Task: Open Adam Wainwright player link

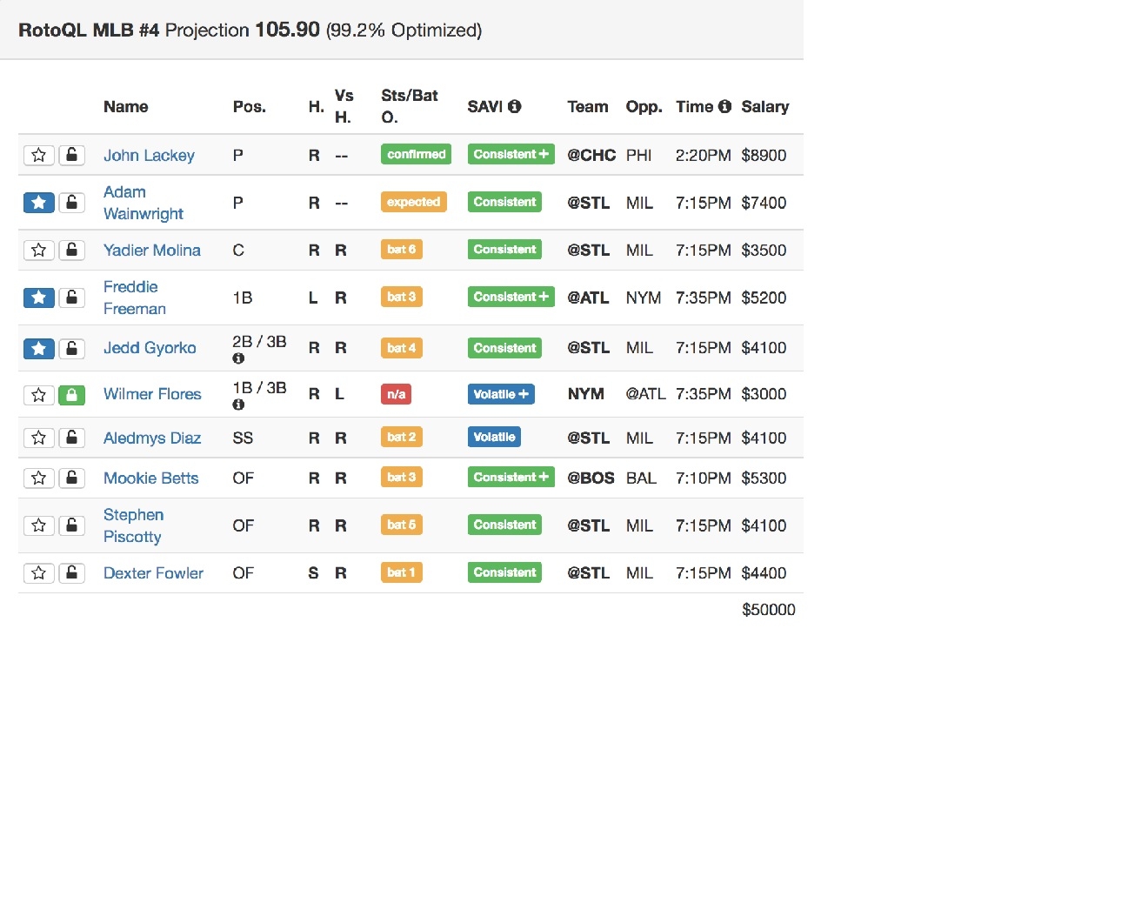Action: coord(143,203)
